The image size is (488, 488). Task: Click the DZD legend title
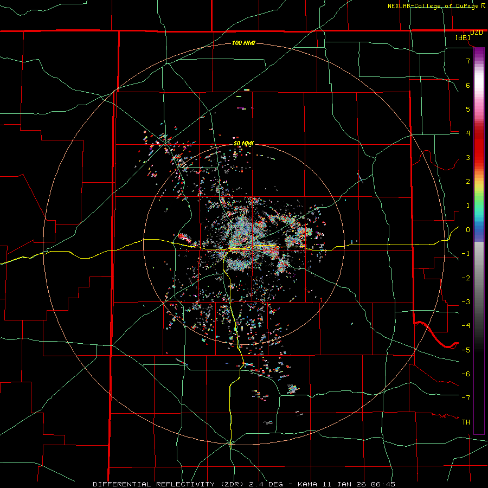pyautogui.click(x=476, y=33)
